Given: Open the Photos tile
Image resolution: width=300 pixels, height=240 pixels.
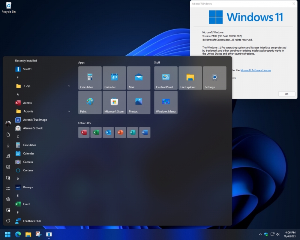Looking at the screenshot, I should 138,102.
